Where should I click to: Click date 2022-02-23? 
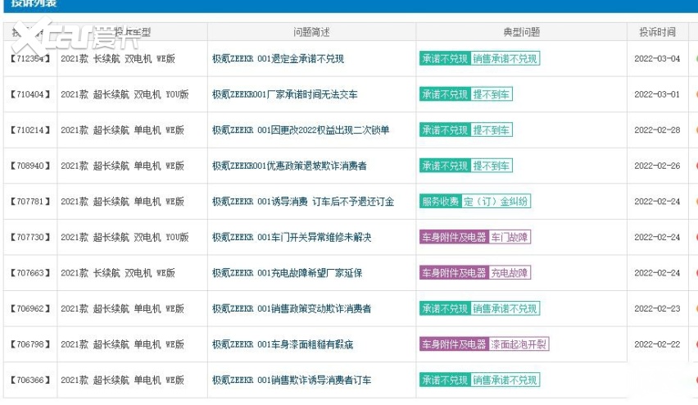pyautogui.click(x=657, y=308)
